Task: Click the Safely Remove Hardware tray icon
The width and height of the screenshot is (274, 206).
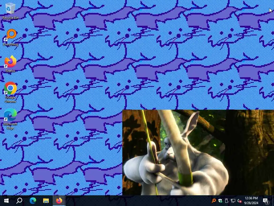Action: pos(227,201)
